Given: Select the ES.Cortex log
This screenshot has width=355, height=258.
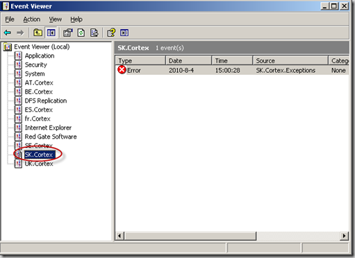Looking at the screenshot, I should point(39,110).
